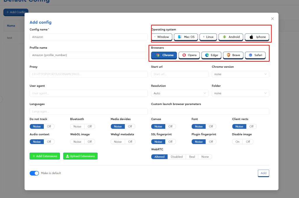Toggle the Make is default switch
This screenshot has height=198, width=299.
tap(34, 173)
